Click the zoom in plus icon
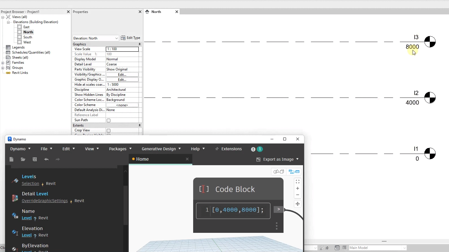This screenshot has width=449, height=252. pyautogui.click(x=298, y=188)
